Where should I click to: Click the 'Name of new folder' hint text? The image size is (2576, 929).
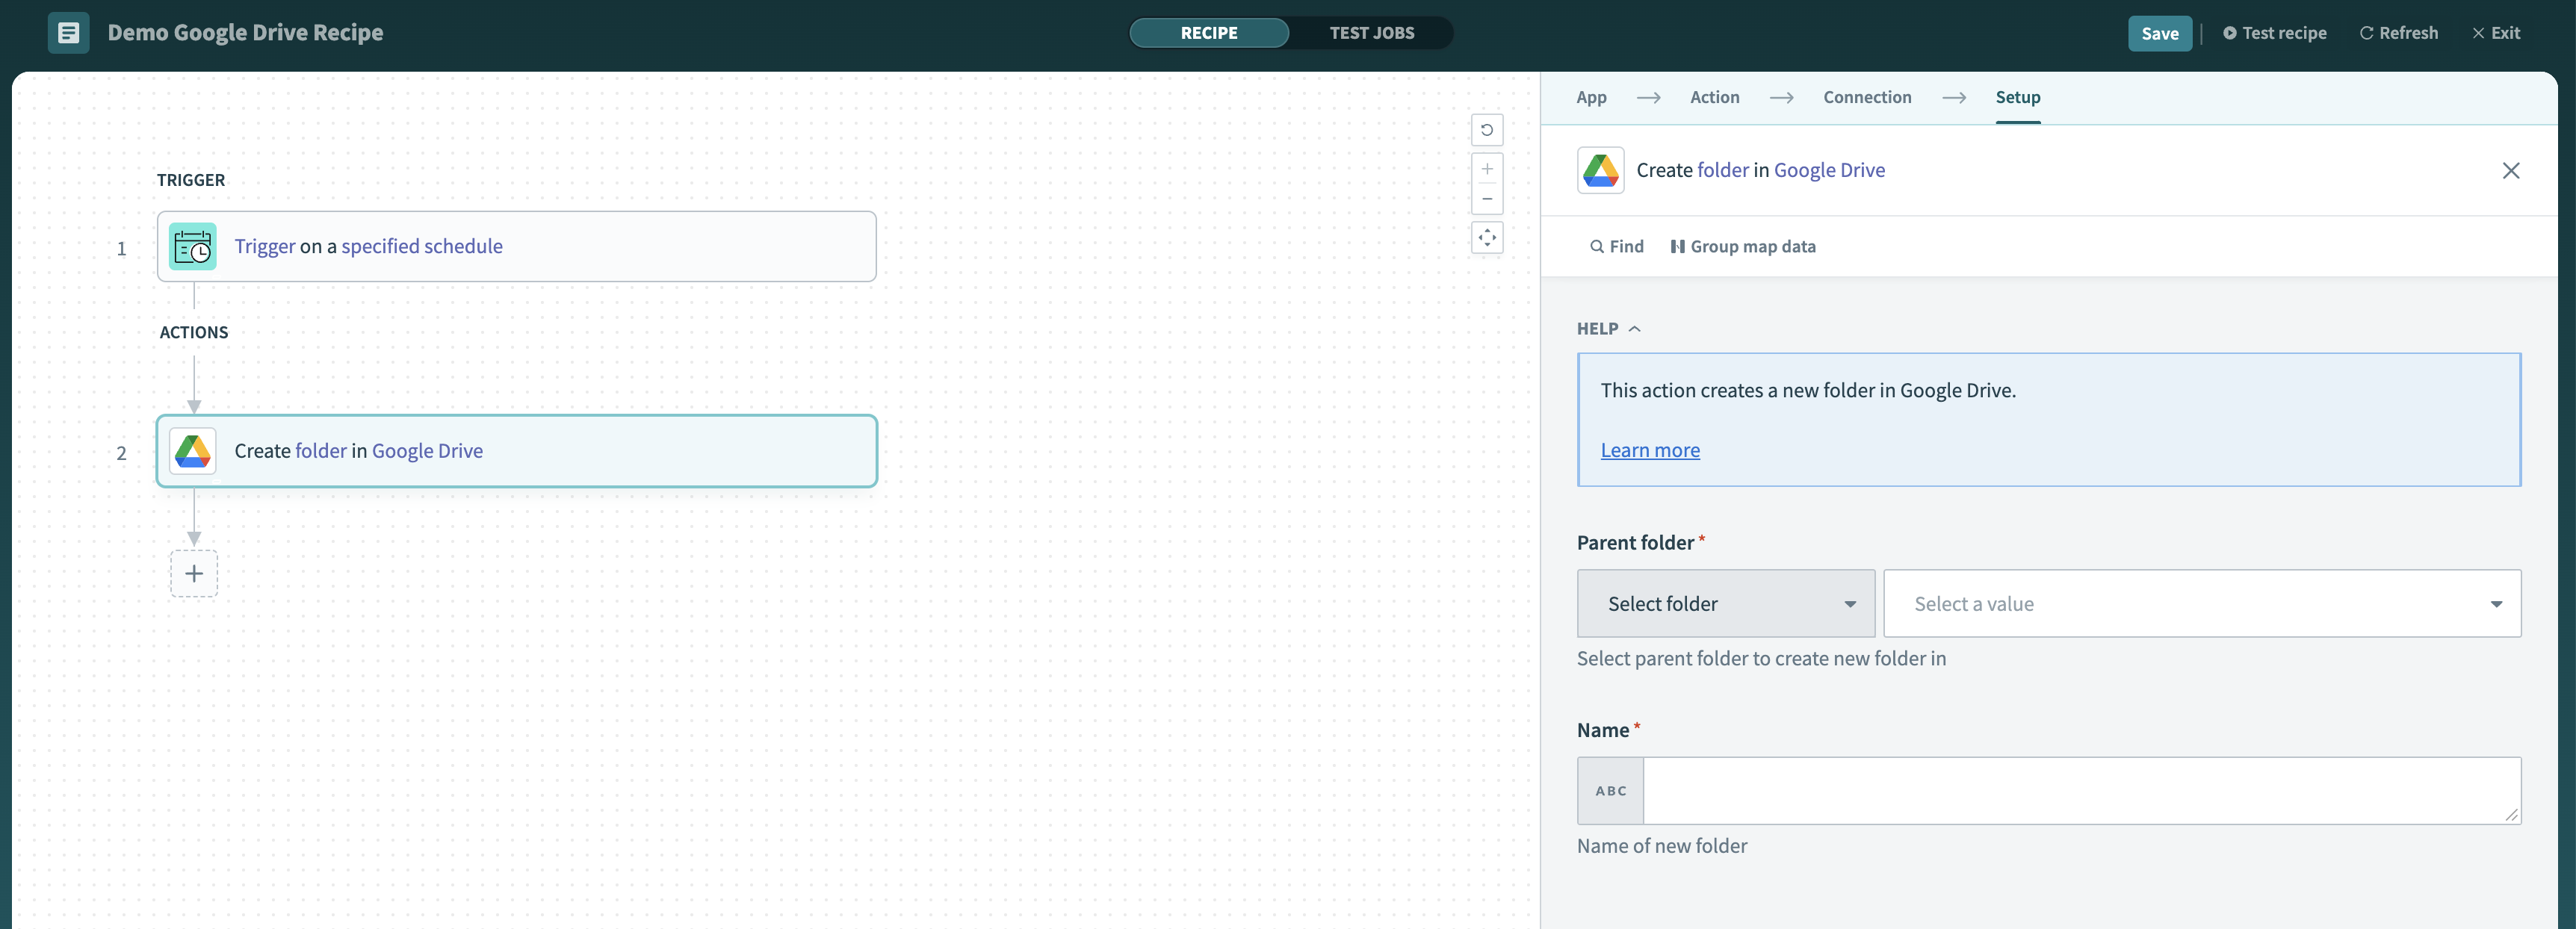pyautogui.click(x=1662, y=846)
